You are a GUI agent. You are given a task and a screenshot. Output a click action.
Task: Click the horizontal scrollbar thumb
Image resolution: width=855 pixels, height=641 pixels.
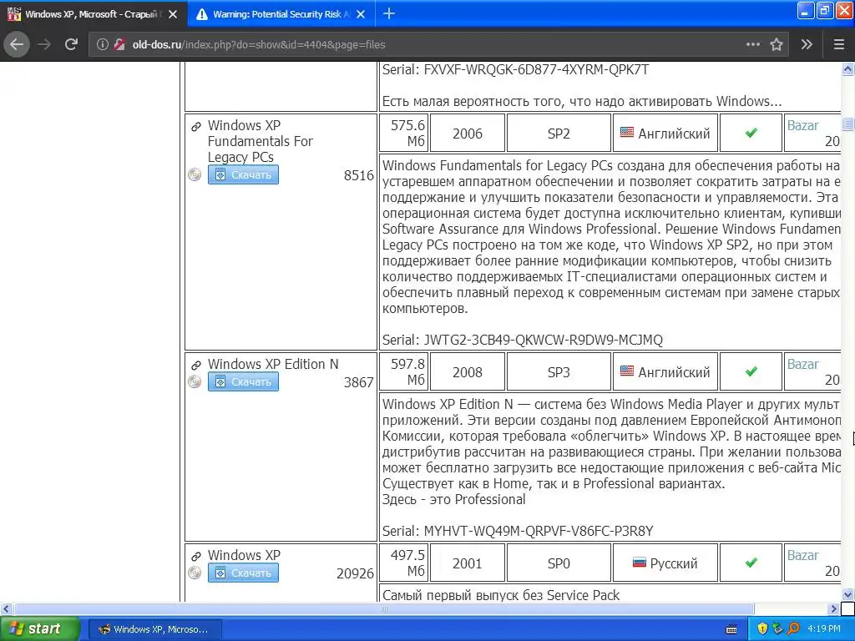[384, 608]
